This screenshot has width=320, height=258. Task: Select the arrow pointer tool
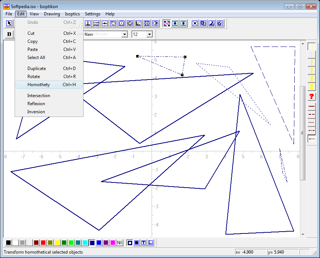coord(9,23)
